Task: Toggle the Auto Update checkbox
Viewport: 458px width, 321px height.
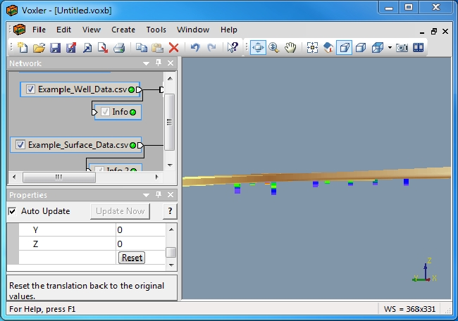Action: pos(12,211)
